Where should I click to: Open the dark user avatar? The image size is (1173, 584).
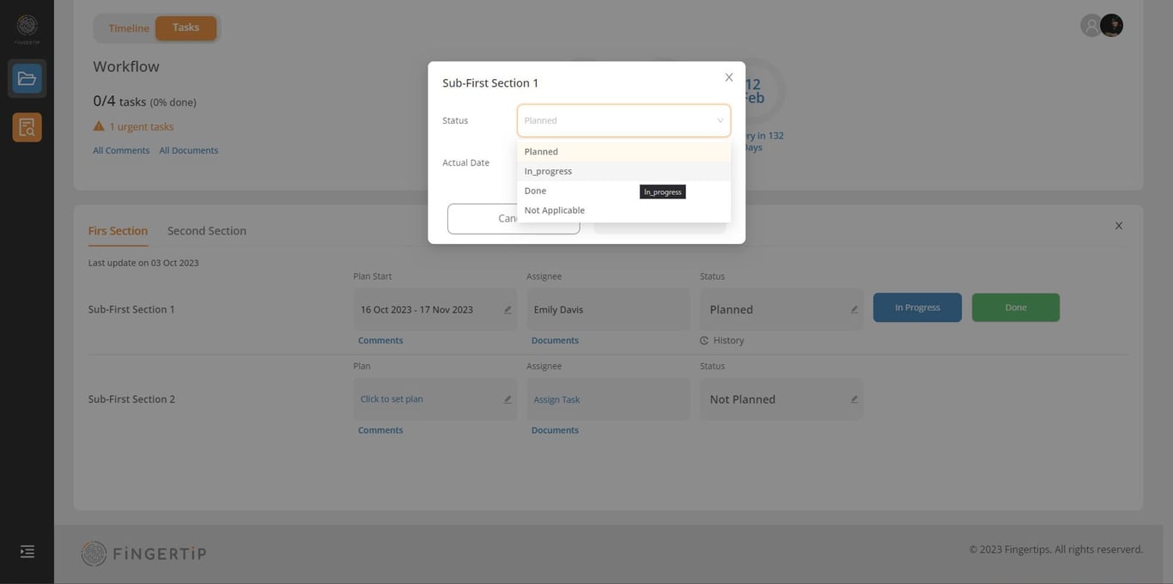[1112, 25]
